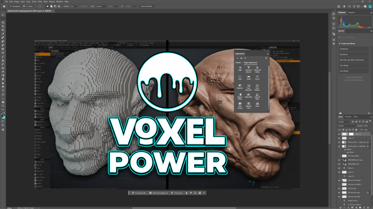Select the Move tool in left toolbar

[x=3, y=15]
